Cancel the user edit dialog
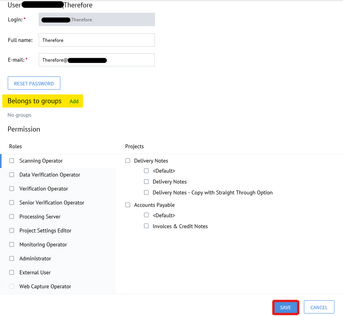The height and width of the screenshot is (317, 343). (x=319, y=307)
